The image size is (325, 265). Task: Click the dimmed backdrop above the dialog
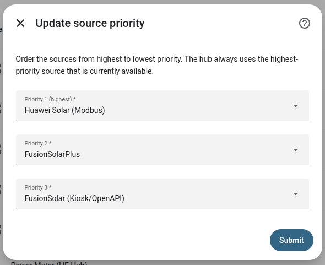pyautogui.click(x=162, y=2)
